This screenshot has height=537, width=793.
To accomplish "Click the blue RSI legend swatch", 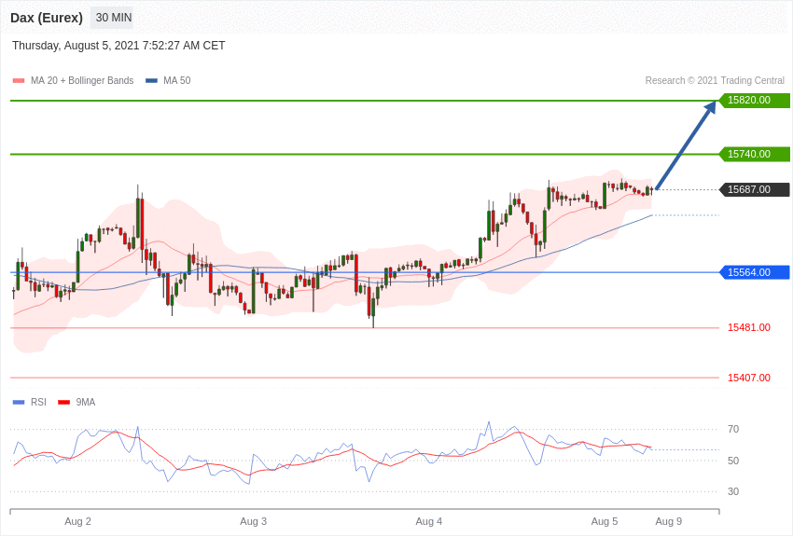I will (19, 402).
